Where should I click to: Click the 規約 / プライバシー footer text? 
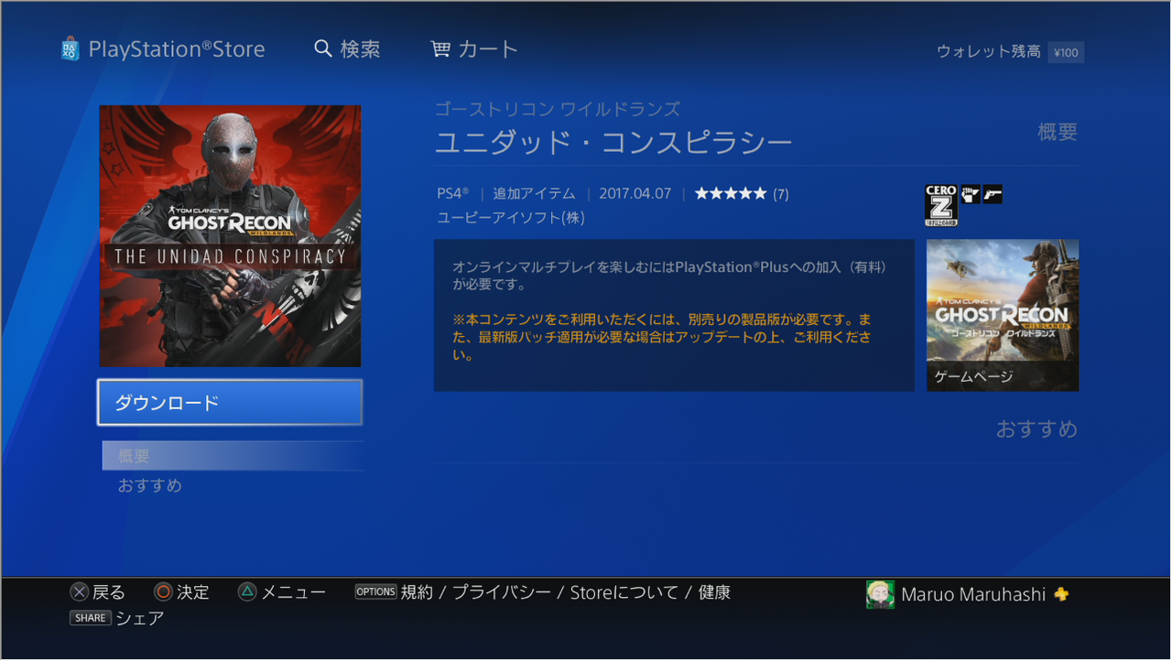476,592
